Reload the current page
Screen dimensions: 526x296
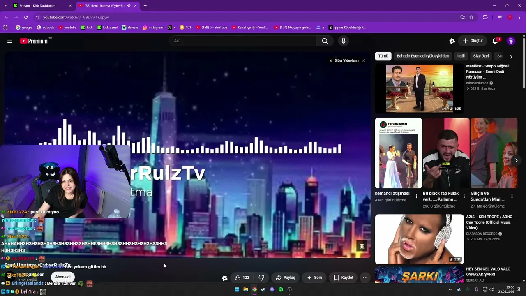pyautogui.click(x=26, y=17)
